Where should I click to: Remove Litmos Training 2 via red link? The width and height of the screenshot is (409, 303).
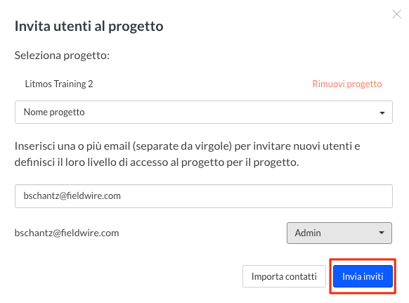pyautogui.click(x=347, y=84)
